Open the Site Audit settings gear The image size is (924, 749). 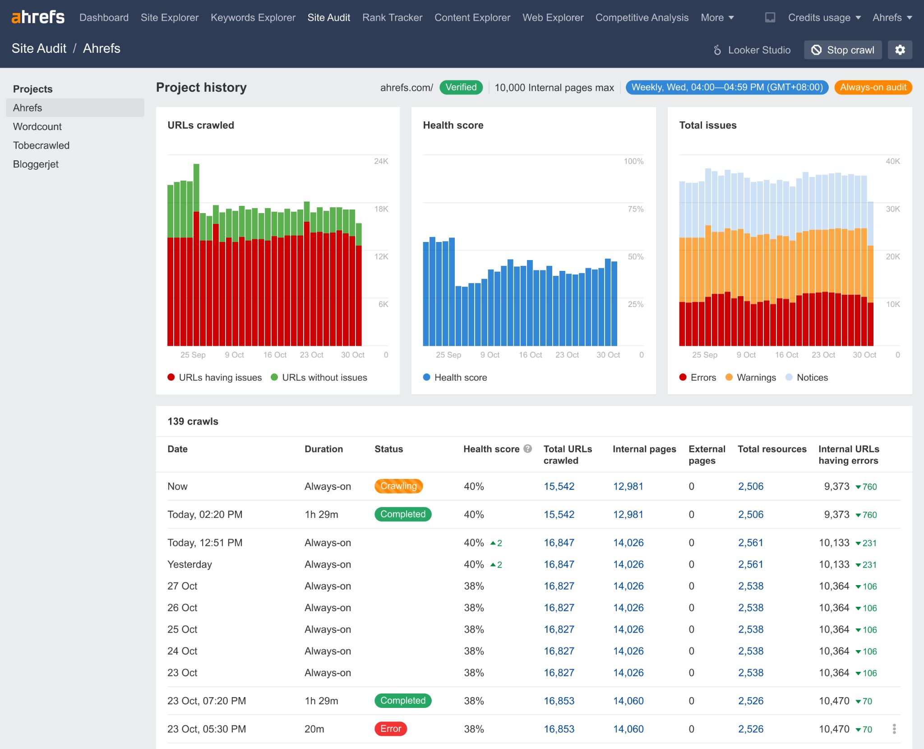[901, 50]
